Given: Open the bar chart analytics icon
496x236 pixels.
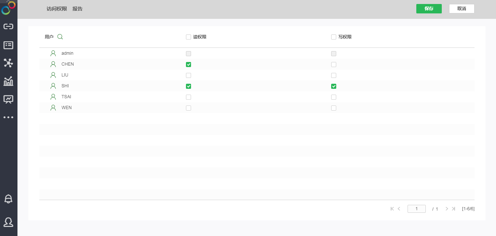Looking at the screenshot, I should pos(8,81).
